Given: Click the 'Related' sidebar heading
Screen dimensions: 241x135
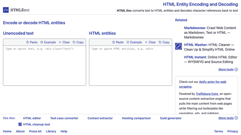Looking at the screenshot, I should click(181, 20).
